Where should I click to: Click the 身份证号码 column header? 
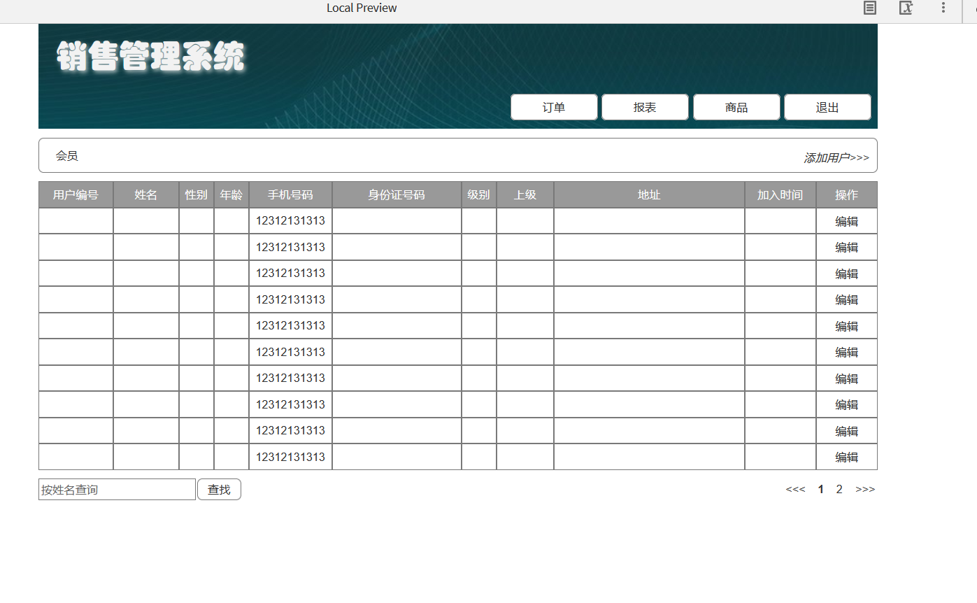point(397,194)
